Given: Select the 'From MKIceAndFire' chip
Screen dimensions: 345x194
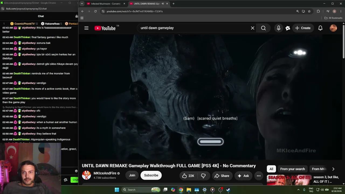Looking at the screenshot, I should [x=319, y=169].
